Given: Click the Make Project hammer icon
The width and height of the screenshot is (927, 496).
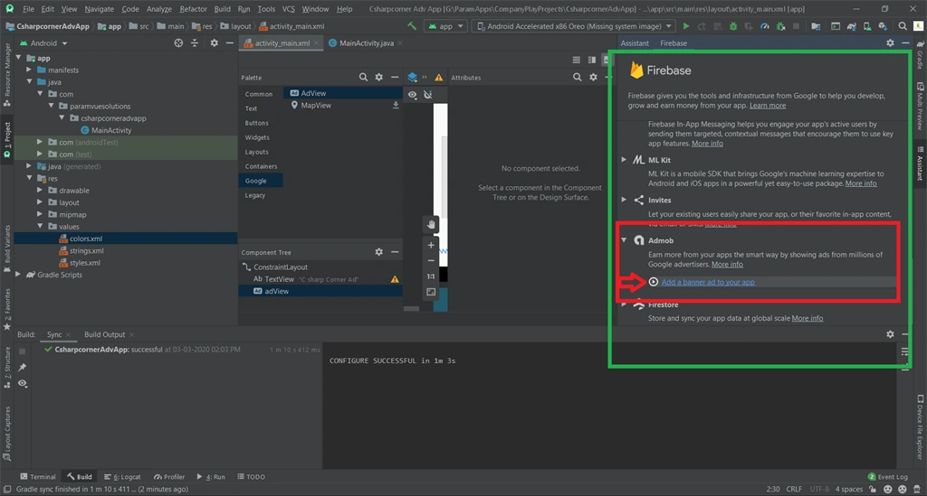Looking at the screenshot, I should coord(412,26).
